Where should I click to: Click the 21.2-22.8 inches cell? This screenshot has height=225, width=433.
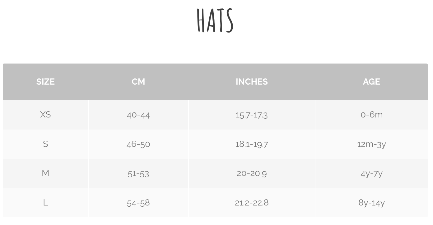tap(252, 202)
